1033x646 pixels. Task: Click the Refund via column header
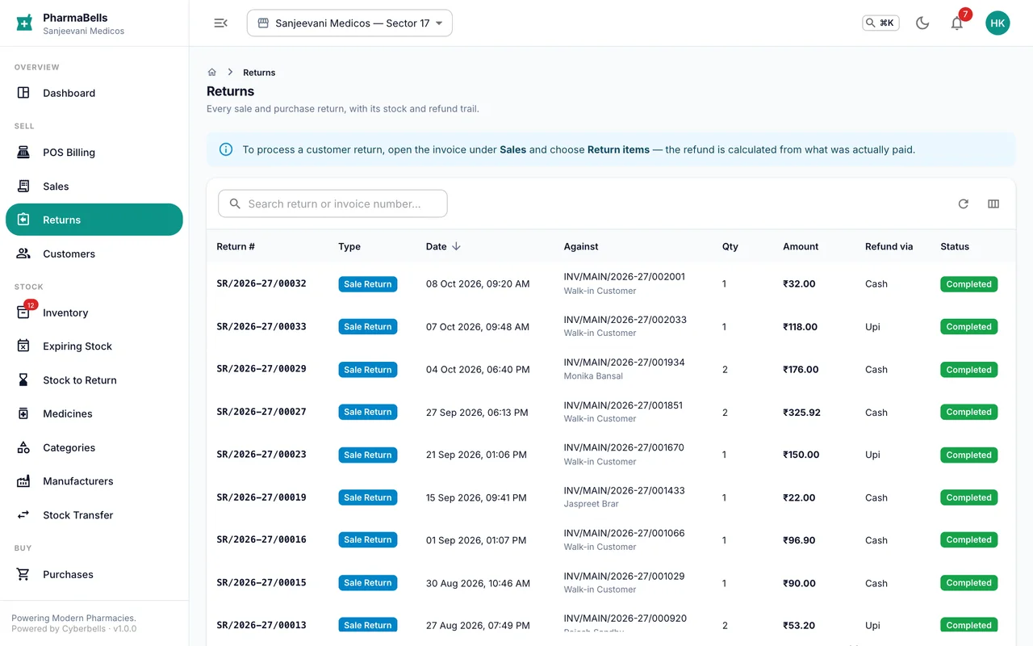pyautogui.click(x=889, y=246)
